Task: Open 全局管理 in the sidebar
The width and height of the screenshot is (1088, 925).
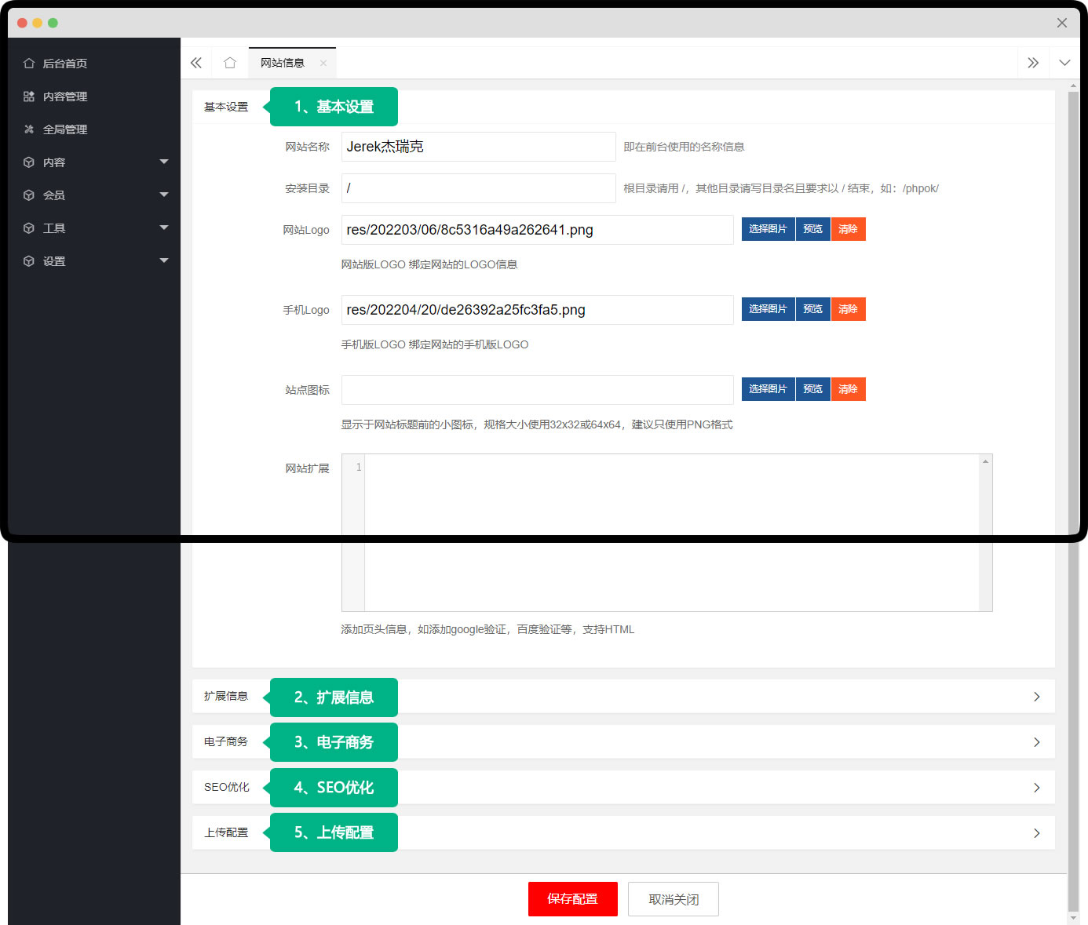Action: click(64, 129)
